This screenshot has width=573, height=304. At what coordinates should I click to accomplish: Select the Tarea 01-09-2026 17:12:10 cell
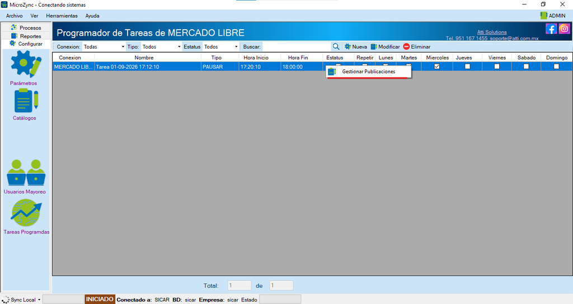point(148,67)
